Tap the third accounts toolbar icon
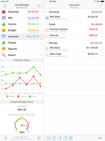 click(x=60, y=138)
